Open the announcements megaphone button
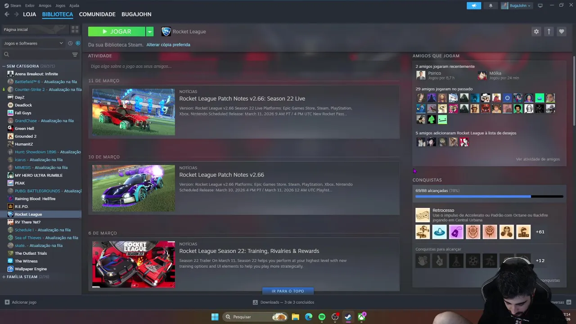Image resolution: width=576 pixels, height=324 pixels. (x=473, y=5)
